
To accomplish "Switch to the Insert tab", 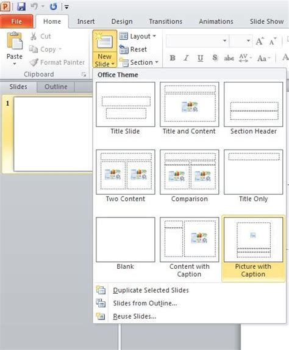I will click(x=86, y=21).
